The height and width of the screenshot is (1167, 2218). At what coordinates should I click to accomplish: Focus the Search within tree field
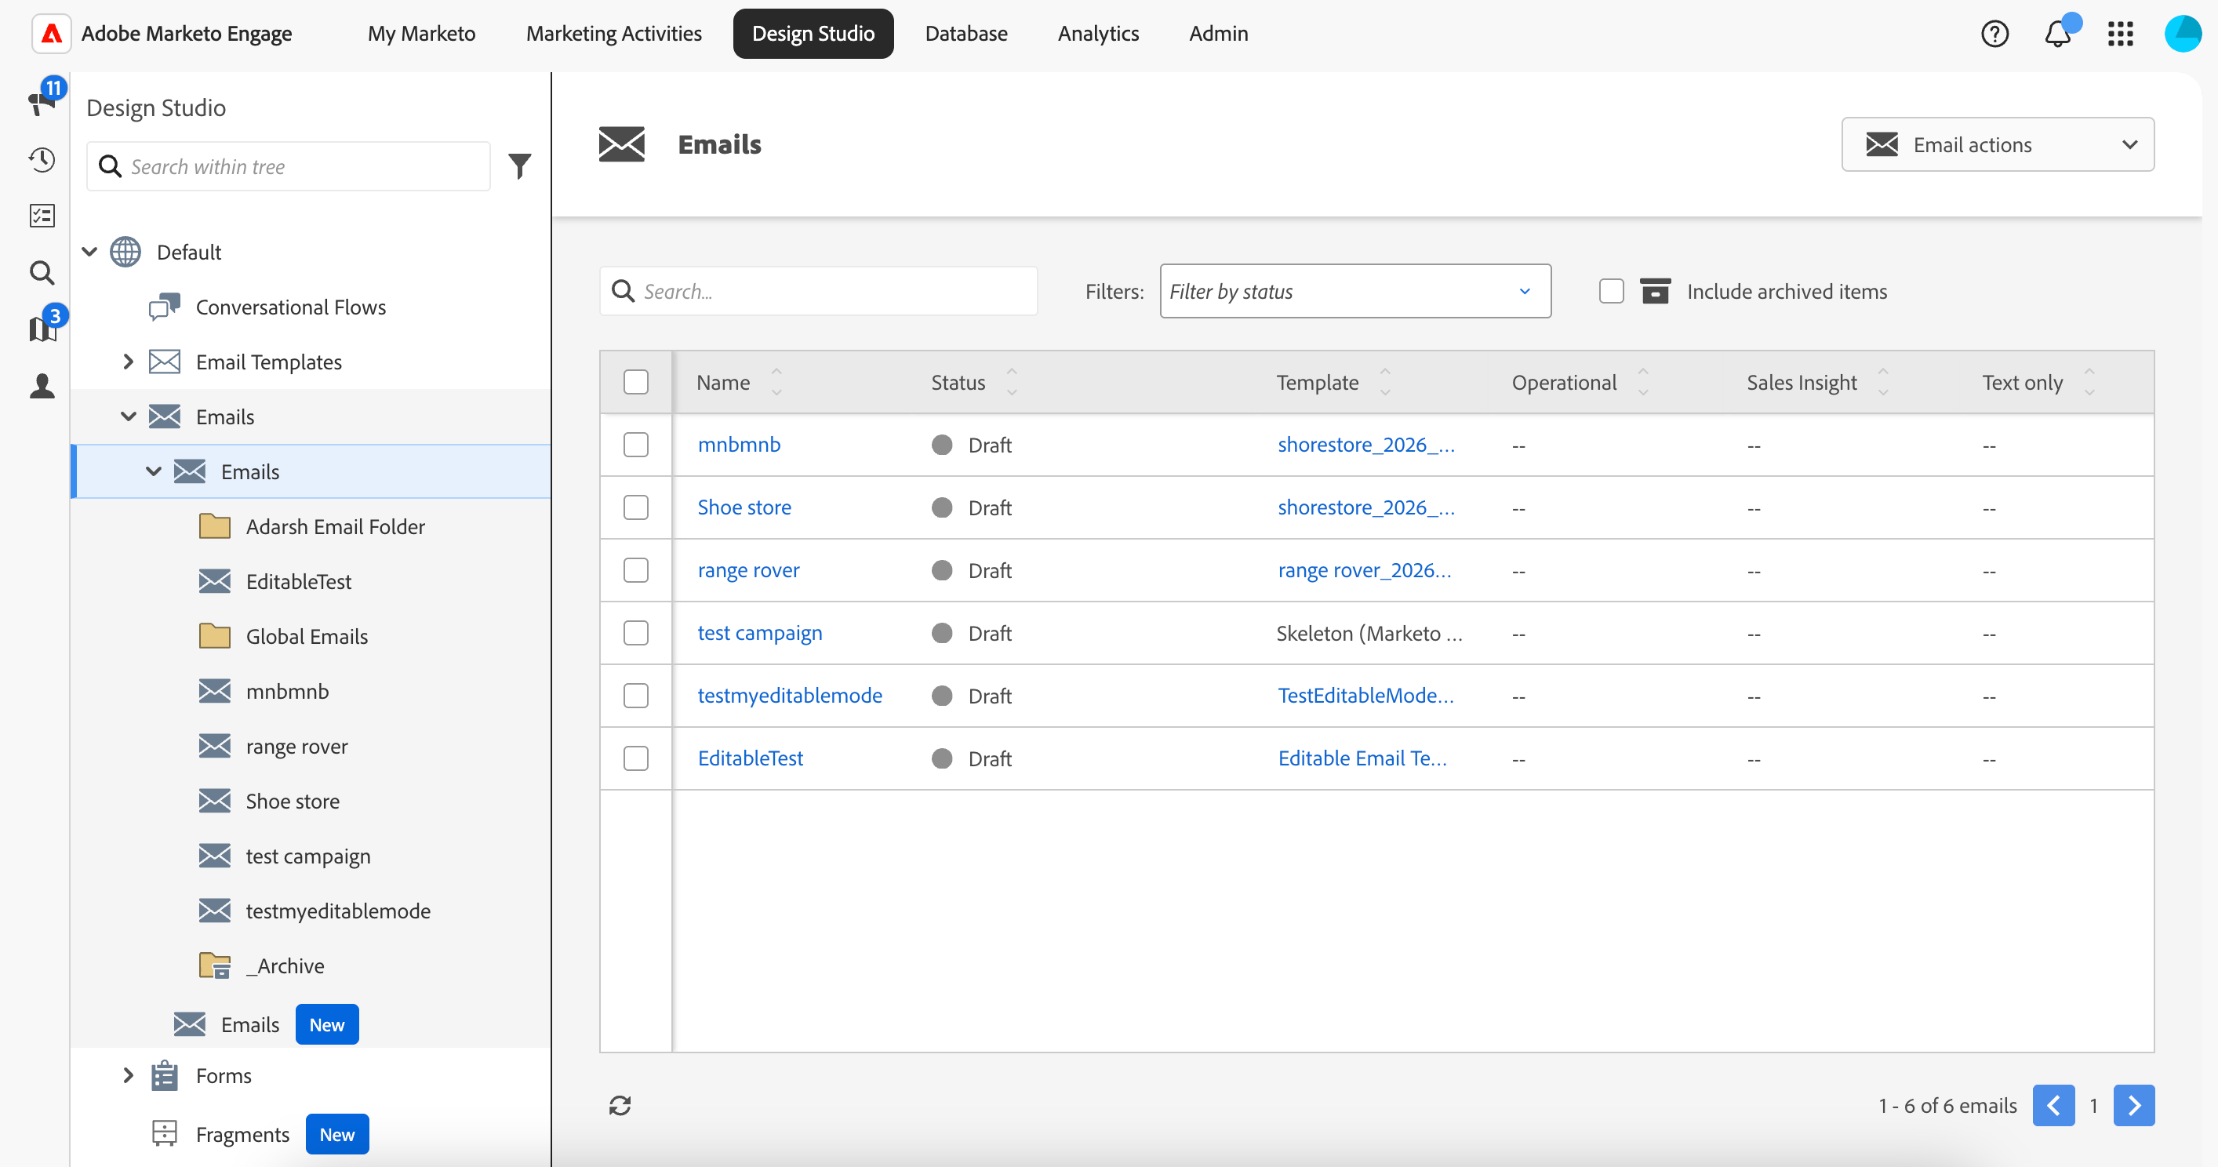click(x=289, y=166)
